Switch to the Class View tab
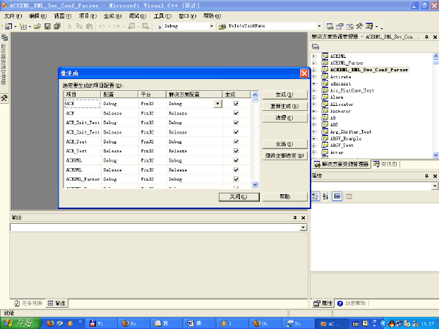 pyautogui.click(x=385, y=164)
